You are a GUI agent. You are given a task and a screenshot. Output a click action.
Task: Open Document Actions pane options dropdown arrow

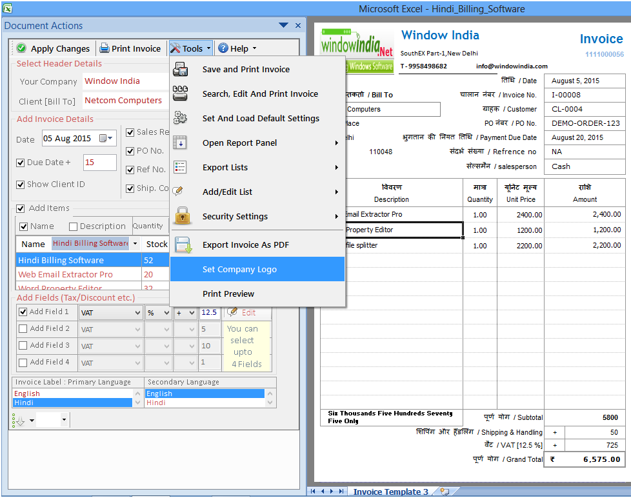[x=283, y=25]
